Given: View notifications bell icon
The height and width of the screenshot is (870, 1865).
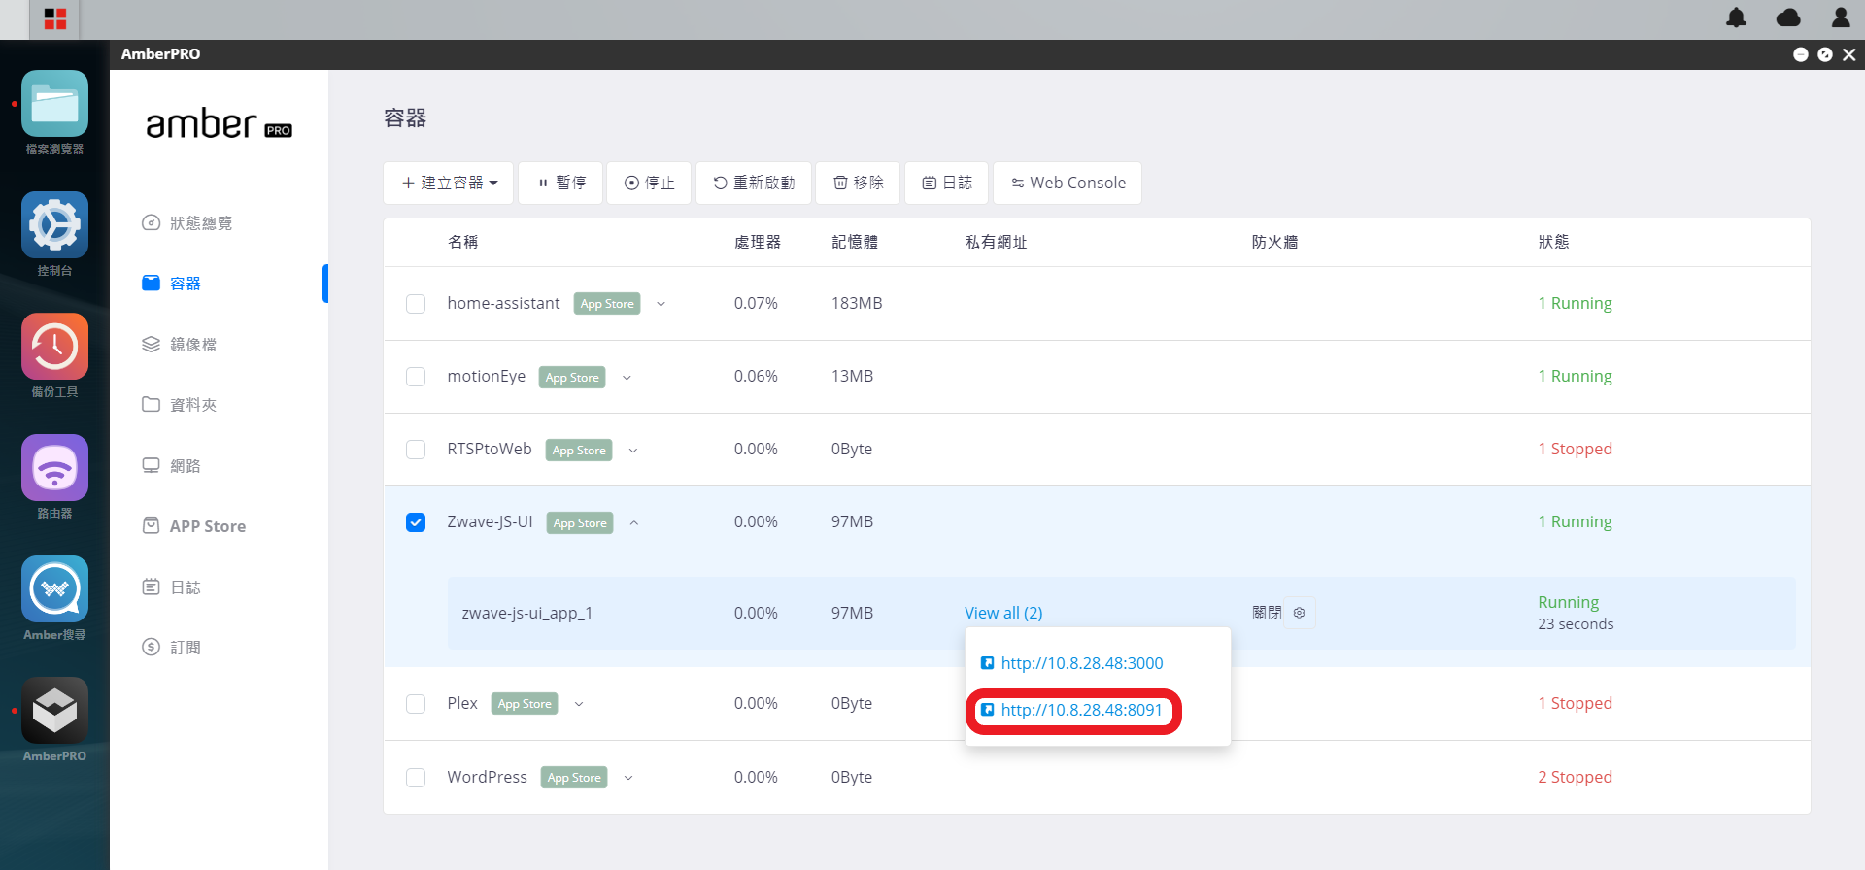Looking at the screenshot, I should click(1736, 17).
